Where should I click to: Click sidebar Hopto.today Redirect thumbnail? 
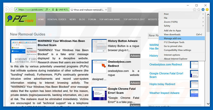point(194,84)
